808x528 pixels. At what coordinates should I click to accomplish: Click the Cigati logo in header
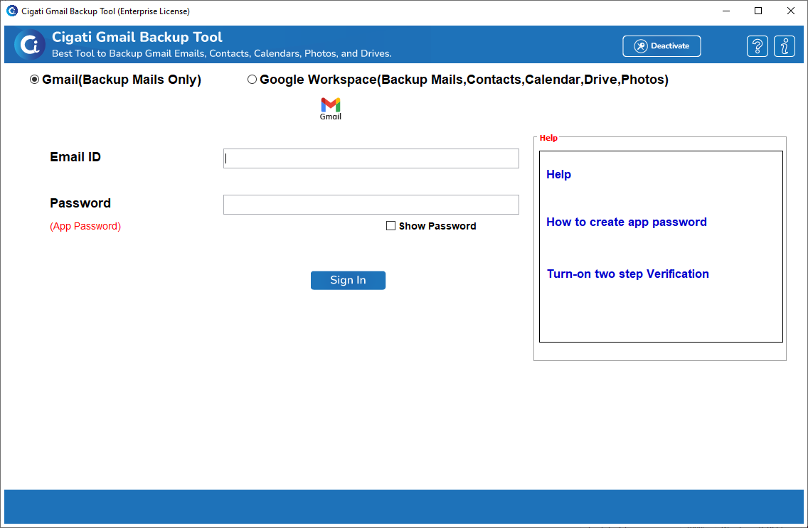(x=29, y=45)
